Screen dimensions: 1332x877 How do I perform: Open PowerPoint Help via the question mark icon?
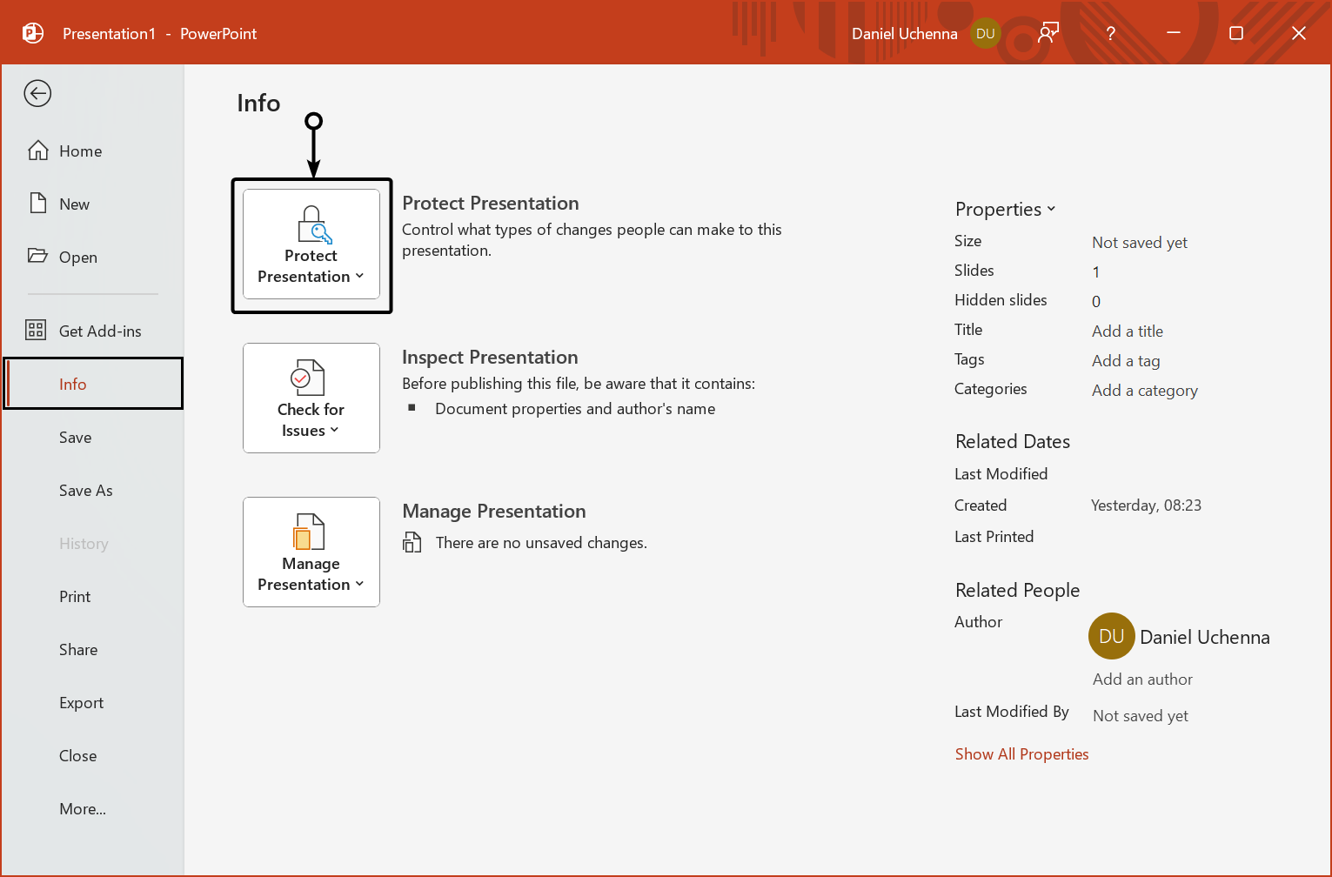[1110, 33]
